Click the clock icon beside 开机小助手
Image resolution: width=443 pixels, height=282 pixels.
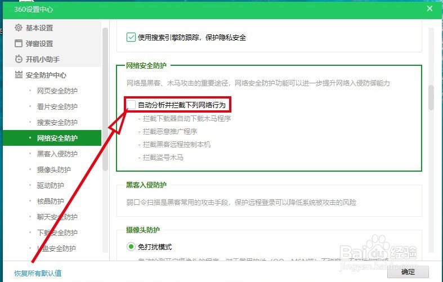[x=19, y=59]
